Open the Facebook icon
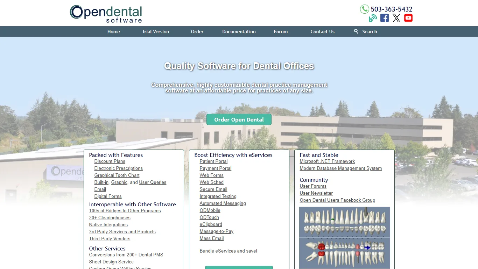Image resolution: width=478 pixels, height=269 pixels. point(385,18)
